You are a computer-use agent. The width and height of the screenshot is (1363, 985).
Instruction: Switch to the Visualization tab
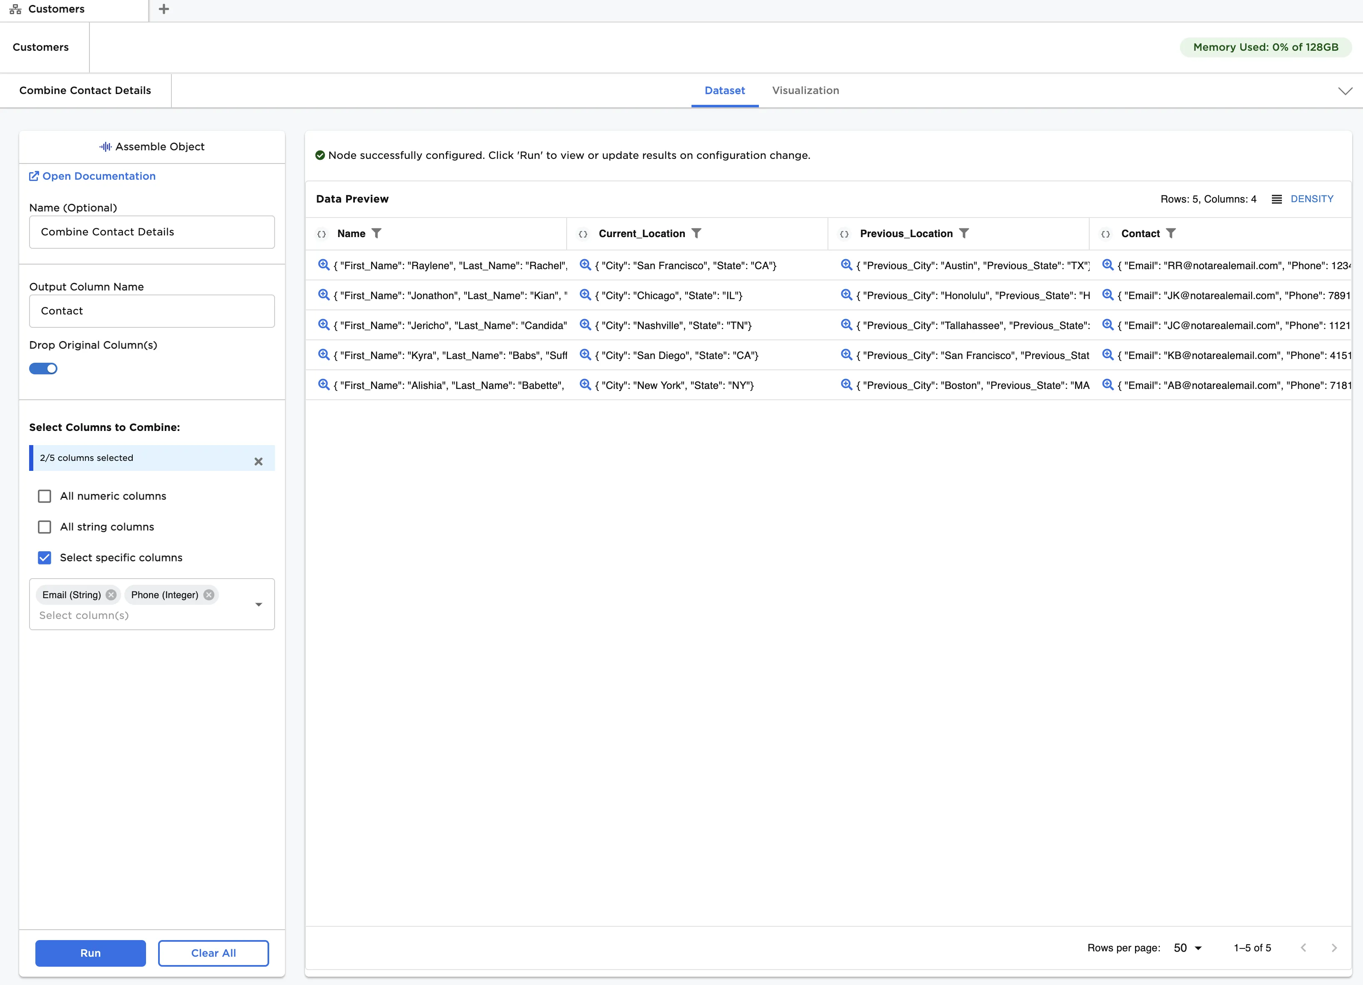pyautogui.click(x=805, y=91)
